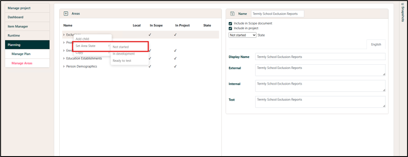The image size is (408, 157).
Task: Click the Test description text area
Action: (320, 102)
